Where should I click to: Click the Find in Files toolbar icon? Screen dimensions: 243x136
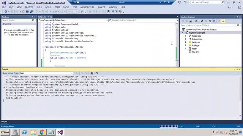coord(82,12)
